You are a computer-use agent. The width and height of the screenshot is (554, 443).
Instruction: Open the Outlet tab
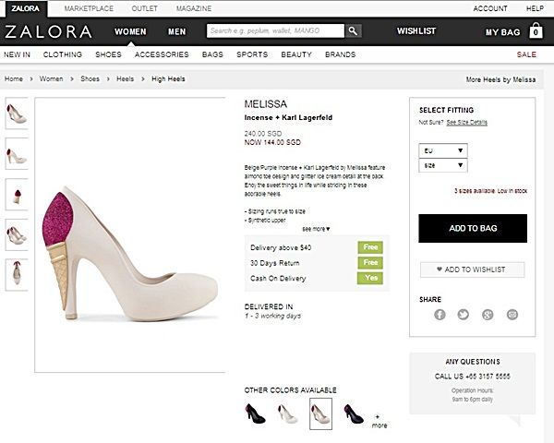click(x=144, y=8)
